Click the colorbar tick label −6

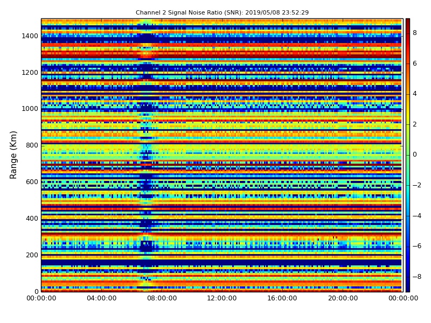click(x=417, y=246)
